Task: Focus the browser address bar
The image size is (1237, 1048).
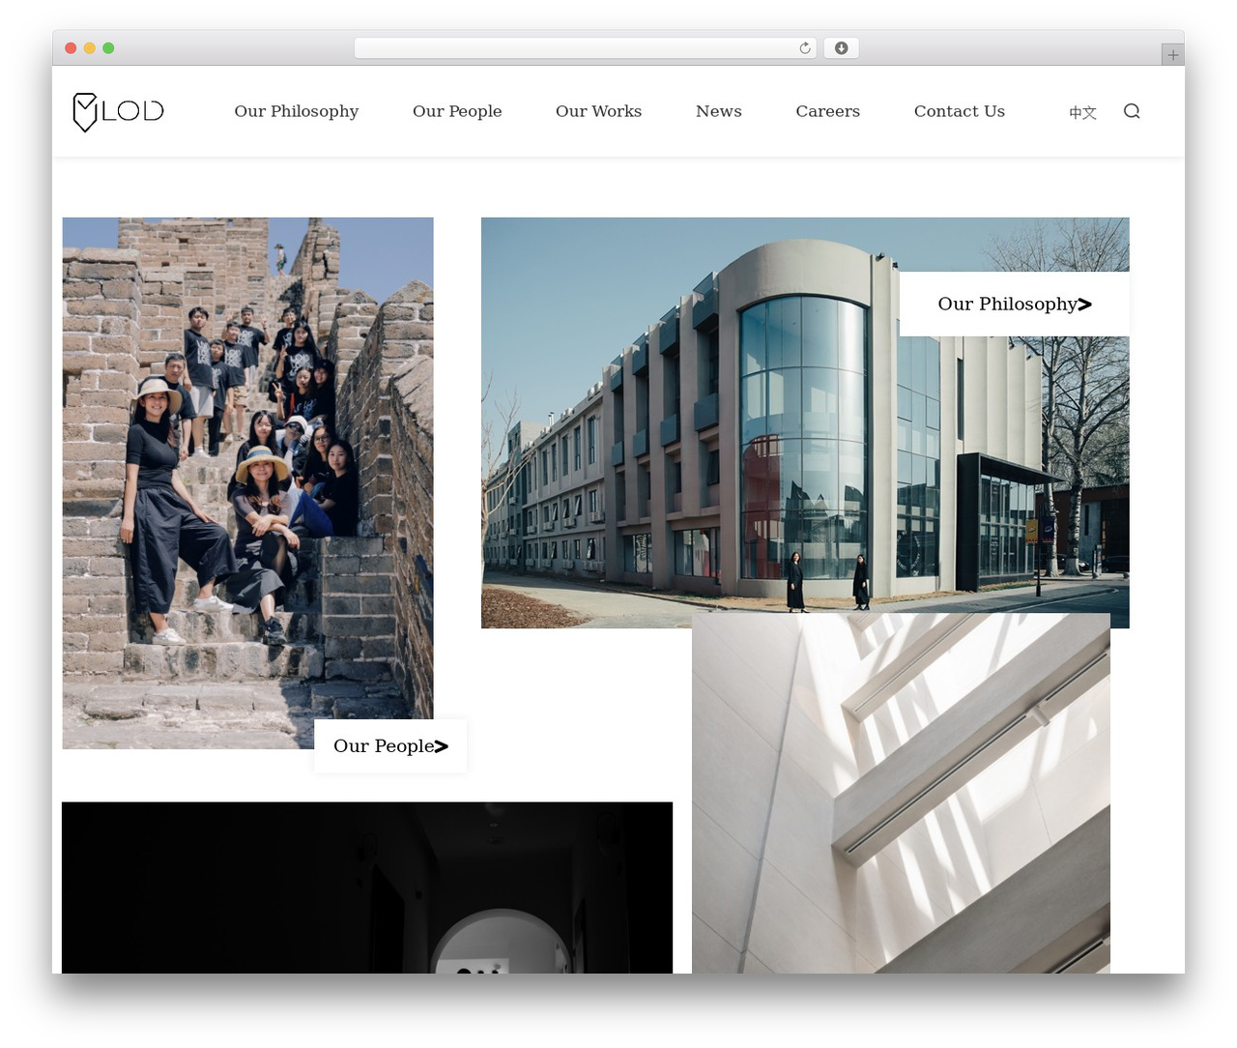Action: (585, 48)
